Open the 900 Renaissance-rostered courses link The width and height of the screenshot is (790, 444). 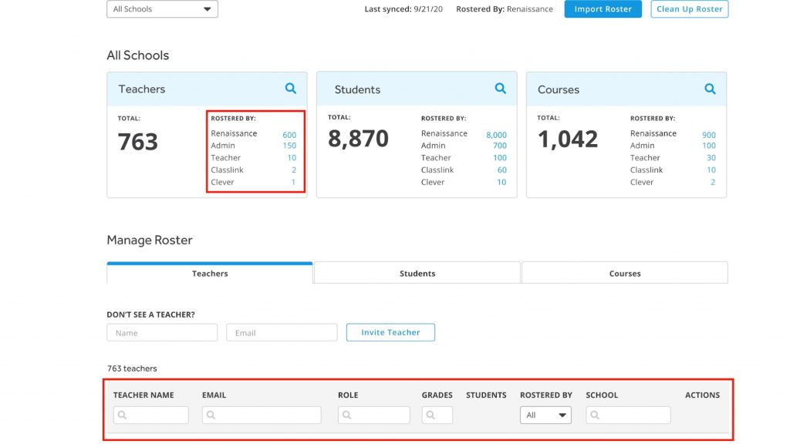coord(708,135)
